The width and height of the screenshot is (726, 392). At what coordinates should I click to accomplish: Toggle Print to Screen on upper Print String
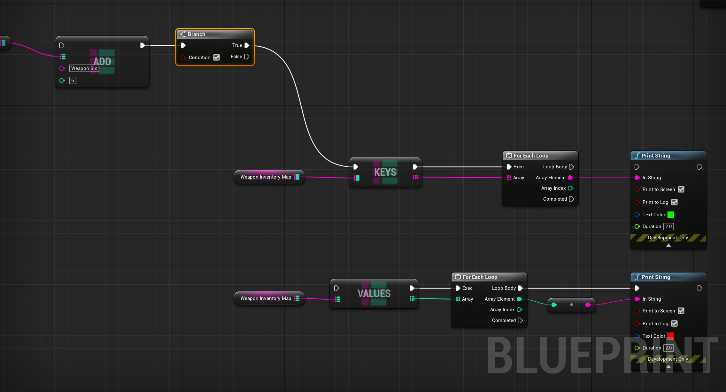tap(681, 189)
